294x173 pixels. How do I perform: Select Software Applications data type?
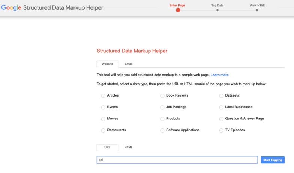[x=162, y=131]
